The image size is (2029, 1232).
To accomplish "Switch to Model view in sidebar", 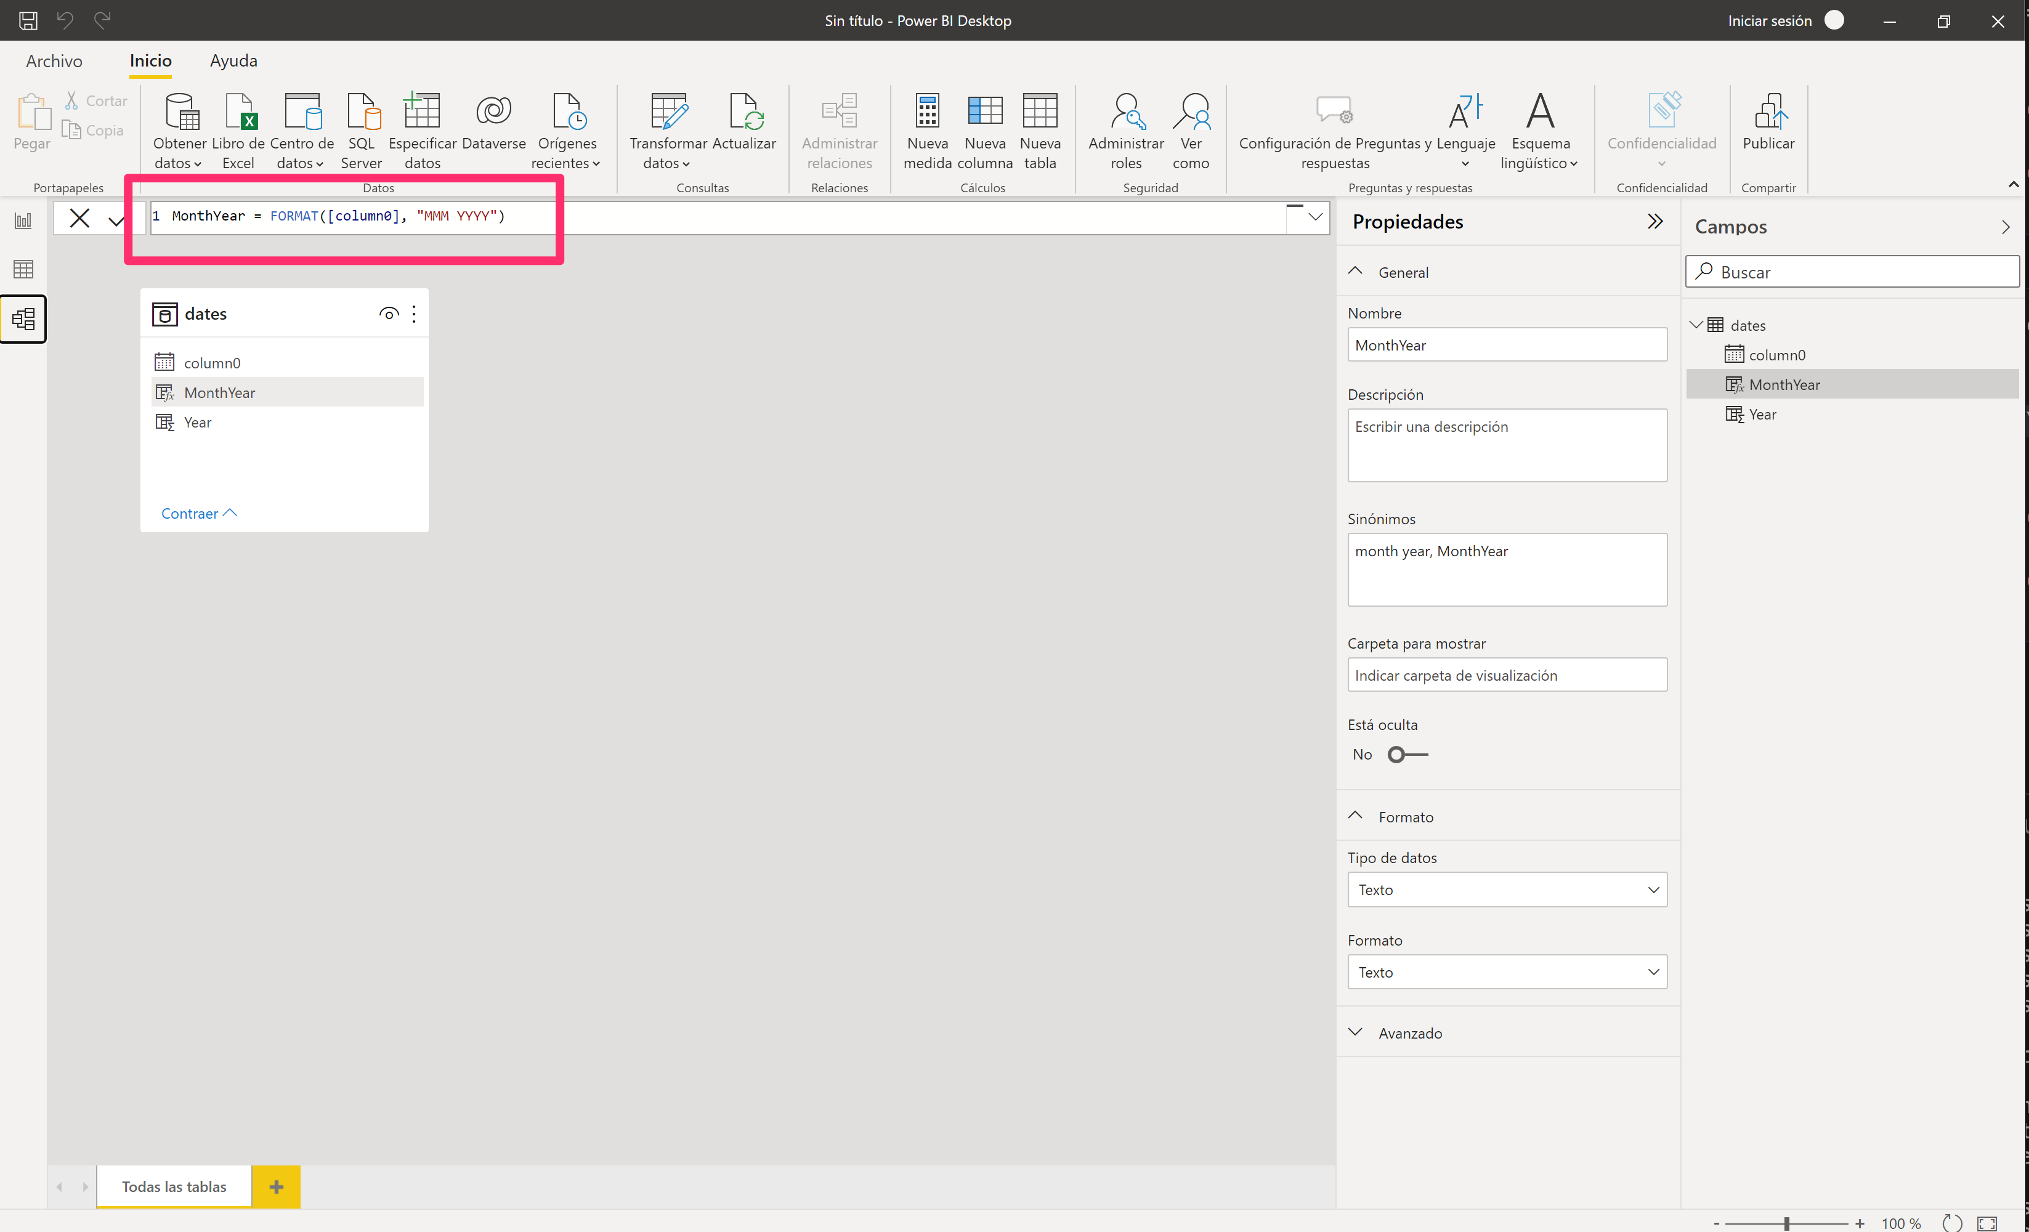I will 23,318.
